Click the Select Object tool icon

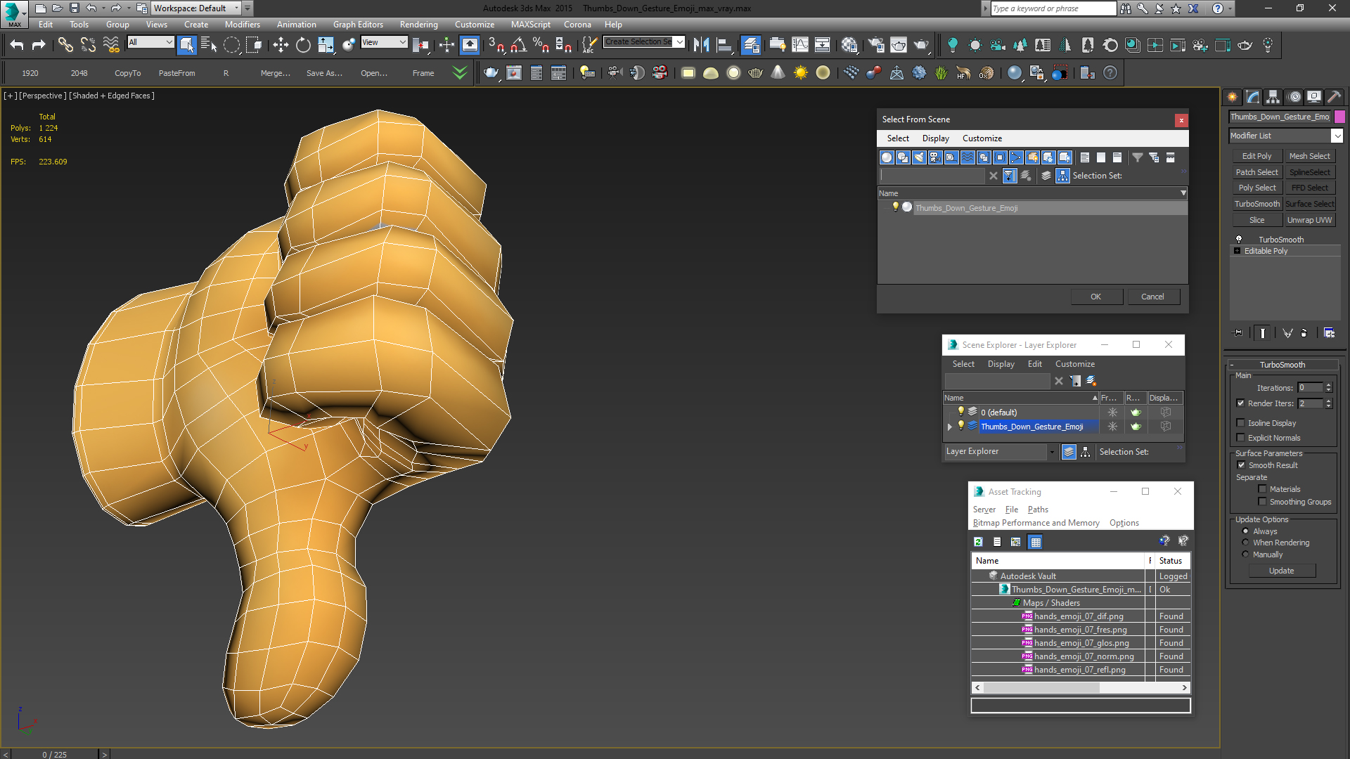pyautogui.click(x=186, y=46)
